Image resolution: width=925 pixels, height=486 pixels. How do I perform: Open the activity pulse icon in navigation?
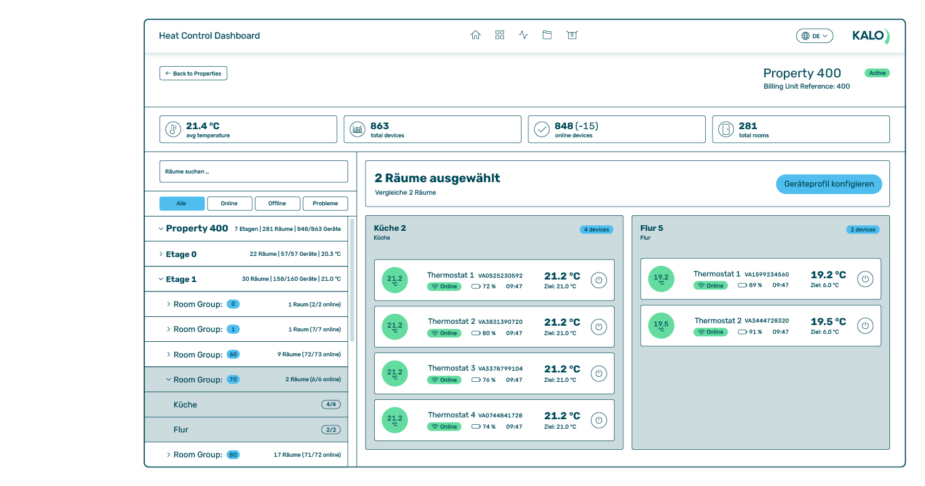coord(523,36)
